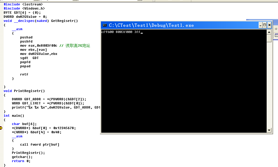The image size is (278, 167).
Task: Close the Test1.exe console window
Action: [269, 25]
